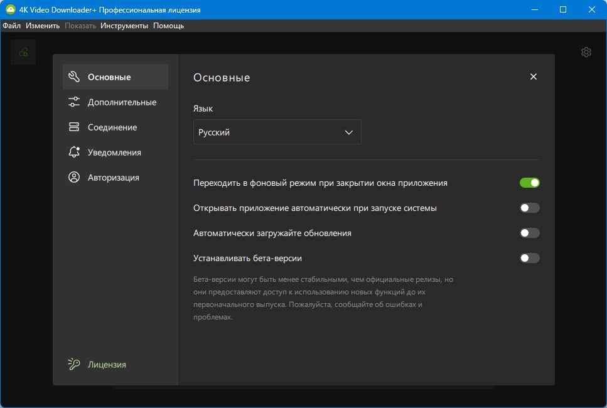Click the label Автоматически загружайте обновления
The height and width of the screenshot is (408, 607).
[272, 233]
